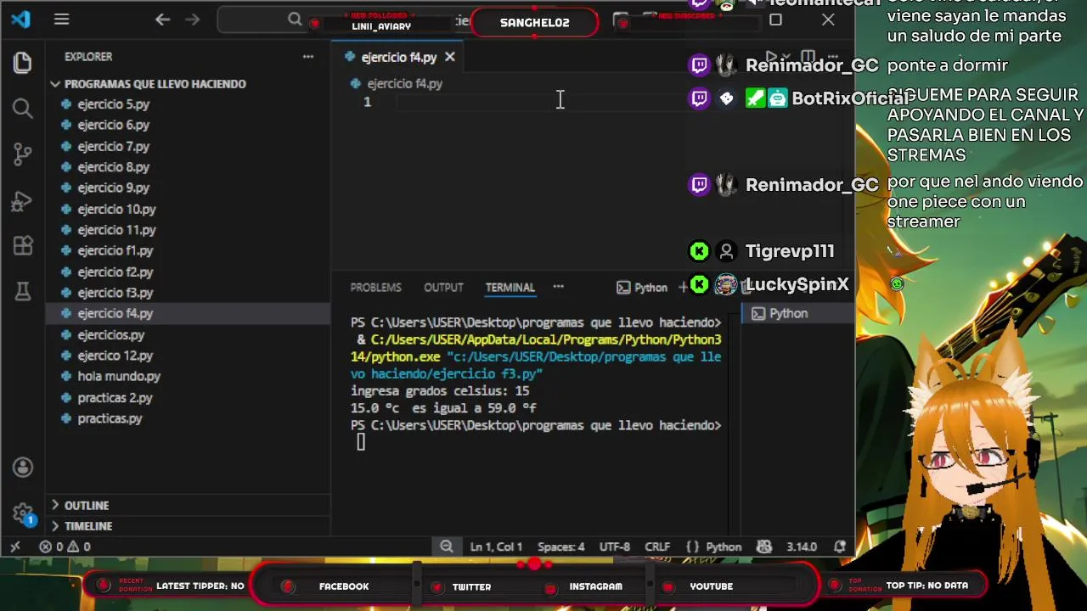Open file ejercicio 9.py
The height and width of the screenshot is (611, 1087).
[x=113, y=188]
